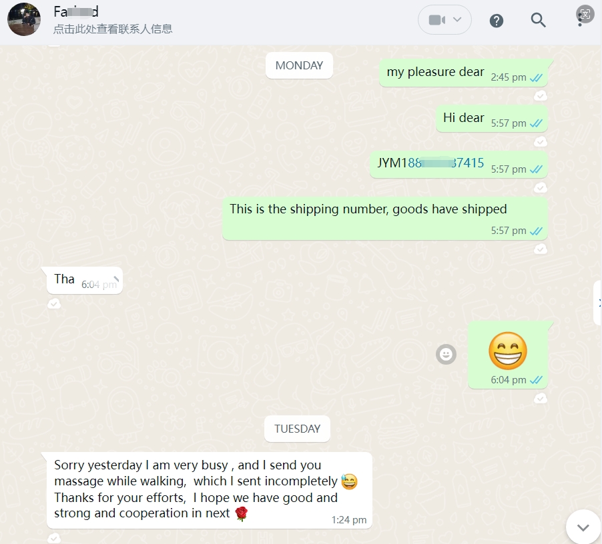Image resolution: width=602 pixels, height=544 pixels.
Task: React to the grinning emoji message
Action: point(446,354)
